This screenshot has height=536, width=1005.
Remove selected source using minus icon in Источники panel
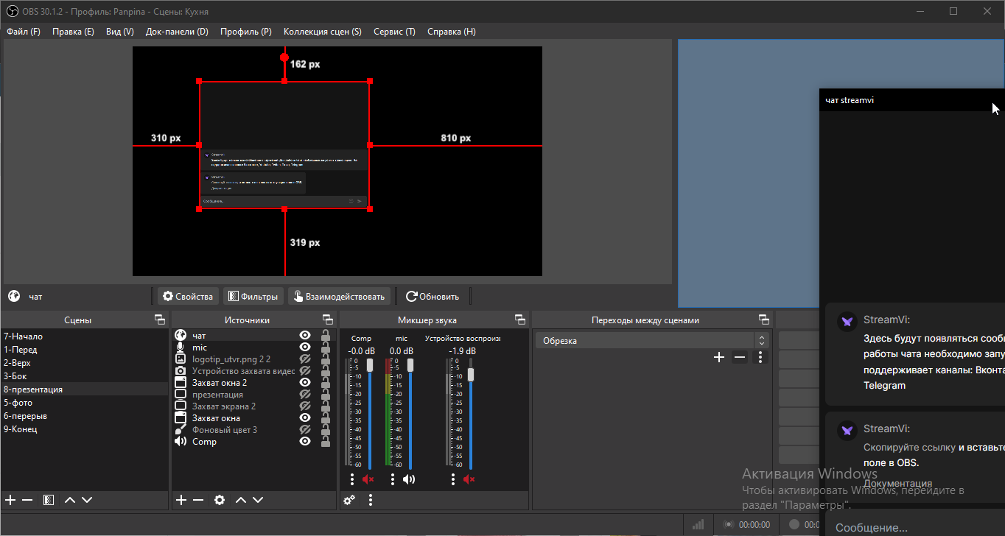click(x=198, y=500)
